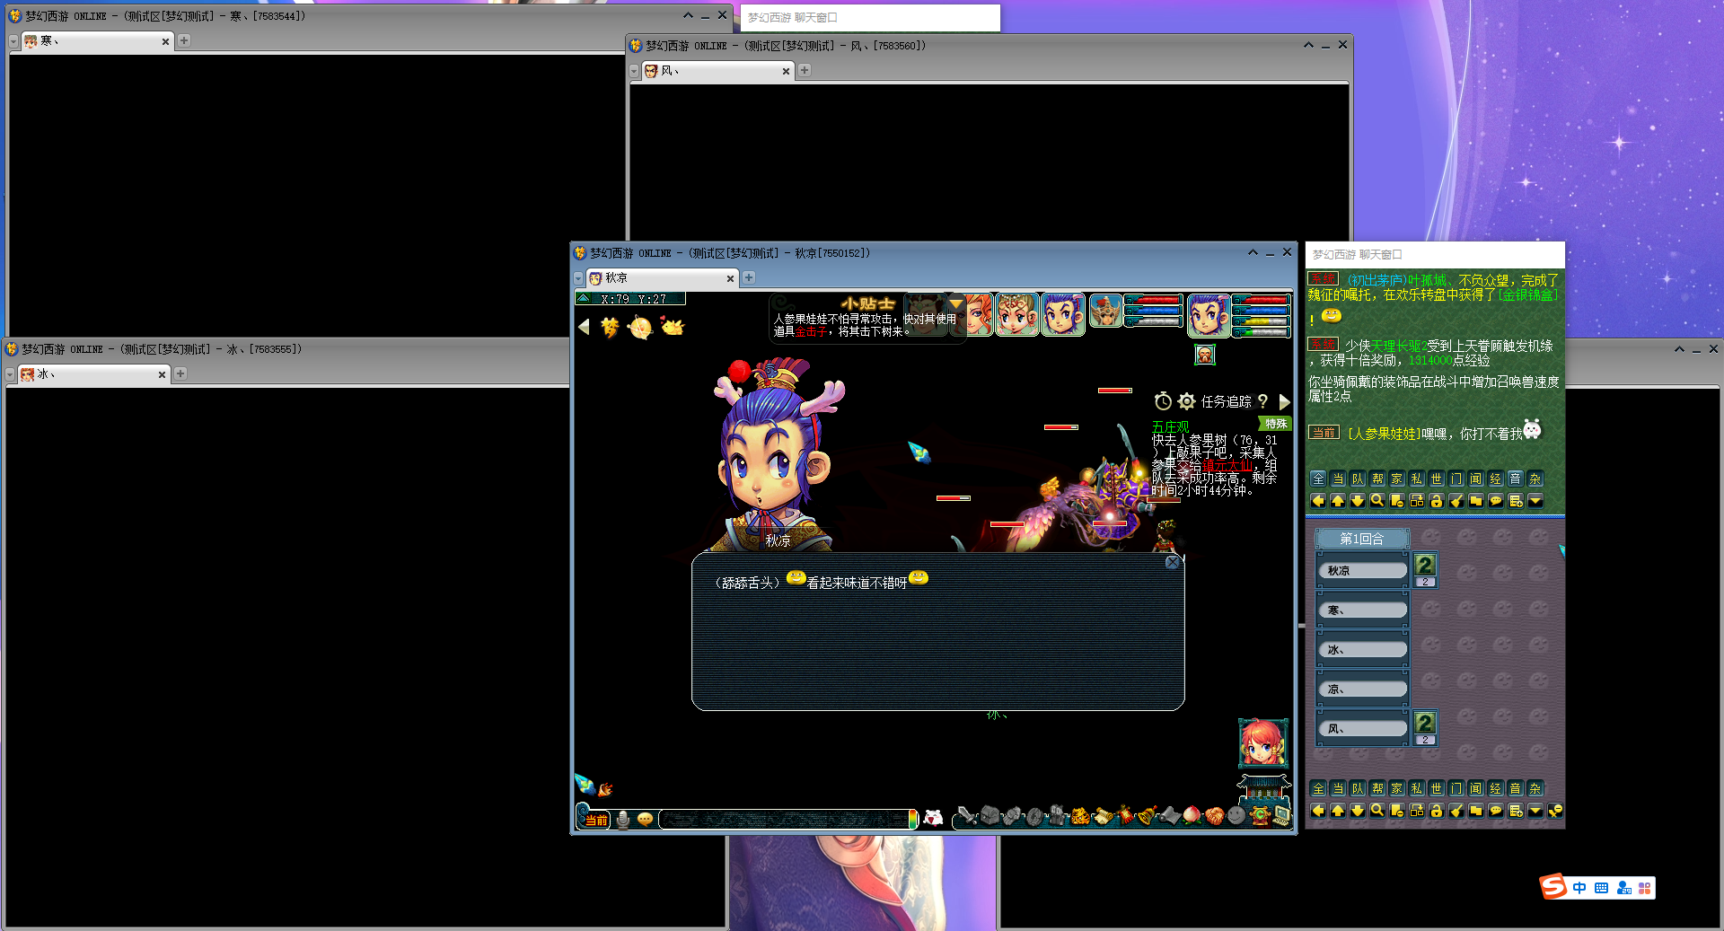Click the tiger pet icon in bottom toolbar
Viewport: 1724px width, 931px height.
pyautogui.click(x=1080, y=816)
